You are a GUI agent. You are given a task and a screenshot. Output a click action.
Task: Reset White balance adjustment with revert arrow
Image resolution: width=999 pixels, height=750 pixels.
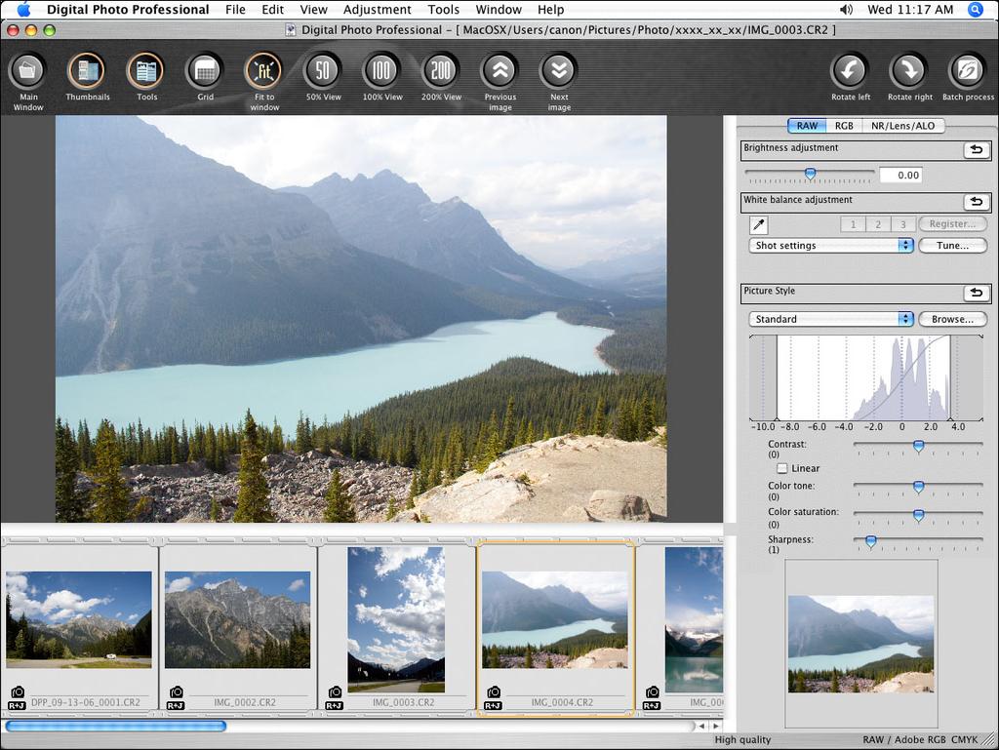976,202
